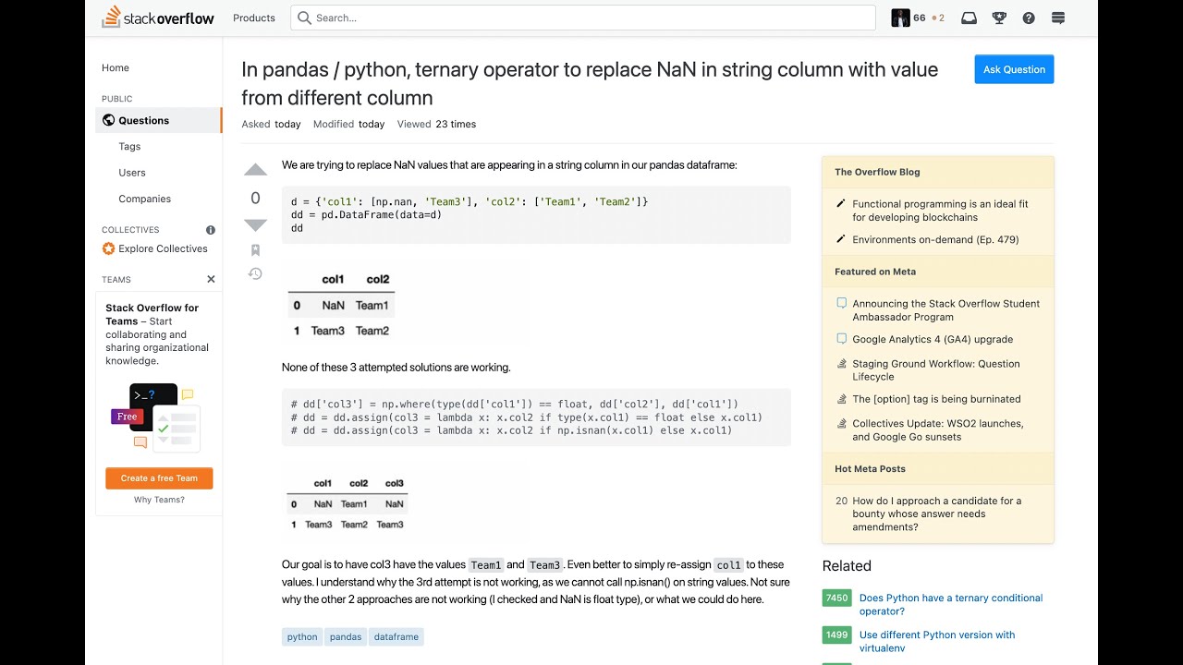Screen dimensions: 1183x665
Task: Click Create a free Team button
Action: click(159, 478)
